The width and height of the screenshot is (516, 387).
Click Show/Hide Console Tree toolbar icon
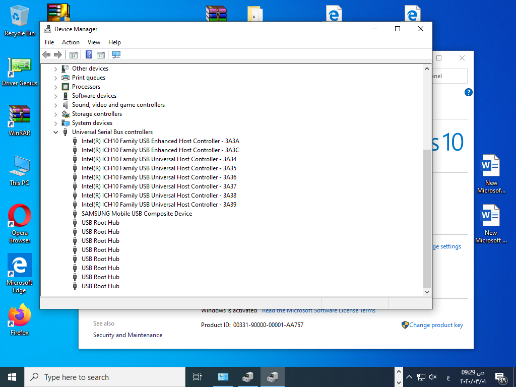tap(74, 54)
